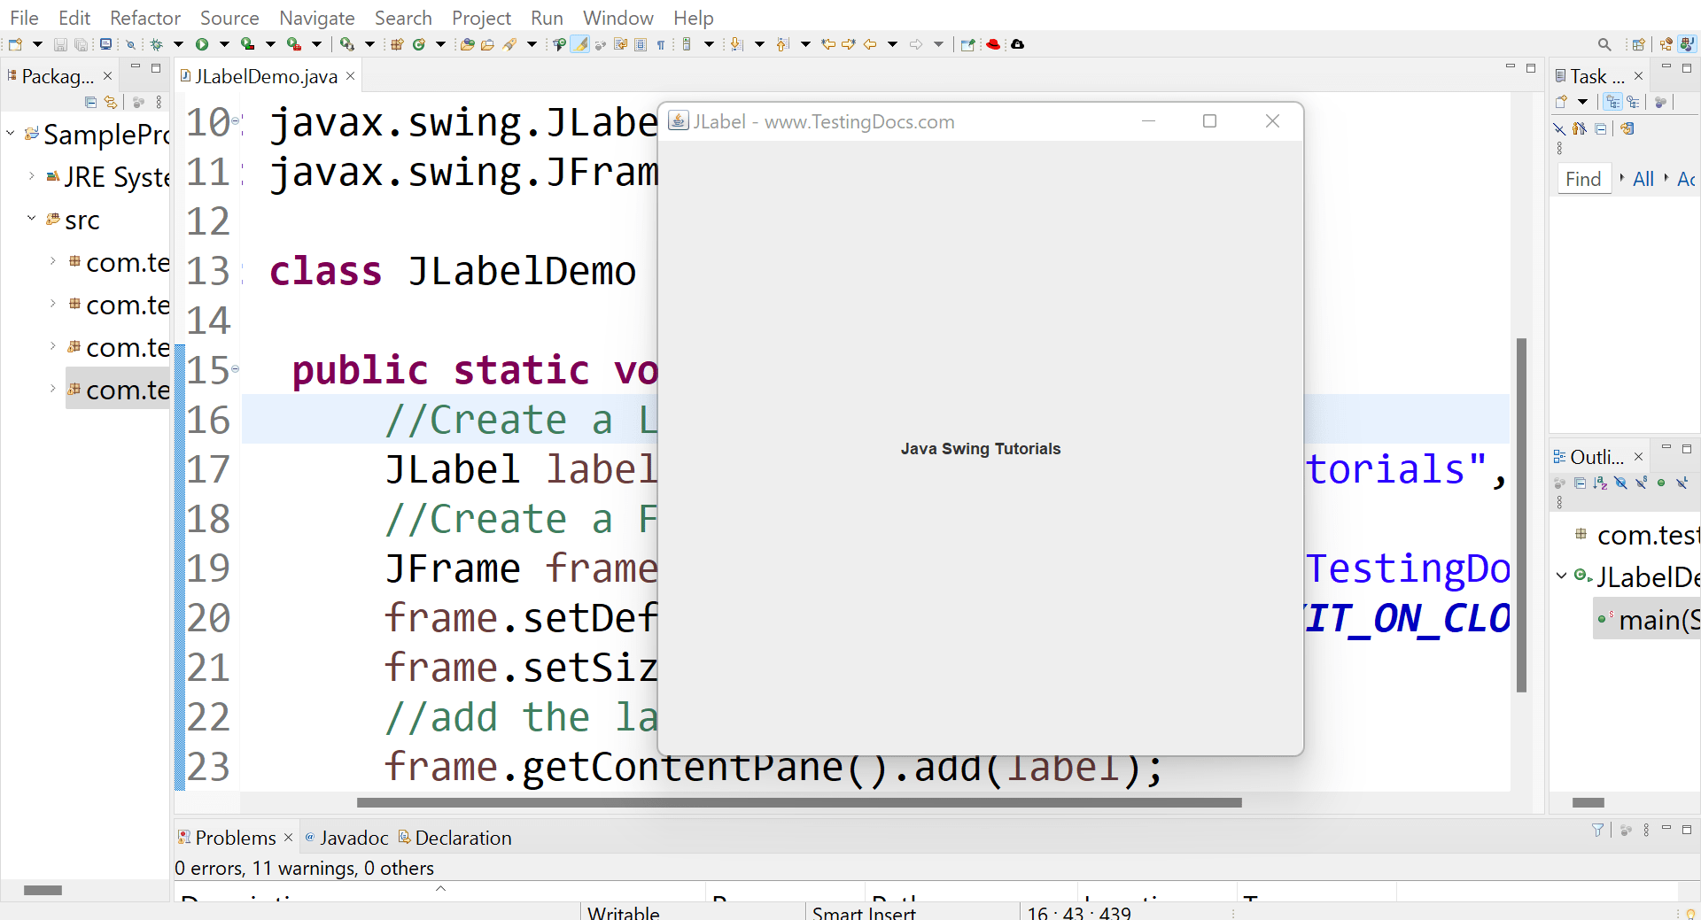Click the Save All toolbar icon
Screen dimensions: 1701x920
pos(82,44)
